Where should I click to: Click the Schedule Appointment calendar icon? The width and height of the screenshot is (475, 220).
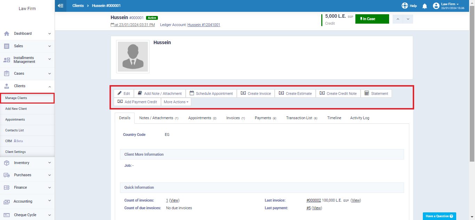(192, 93)
